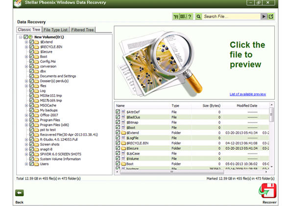
Task: Select the Recovered File(30-Apr-2013 03.38.41) folder
Action: 69,135
